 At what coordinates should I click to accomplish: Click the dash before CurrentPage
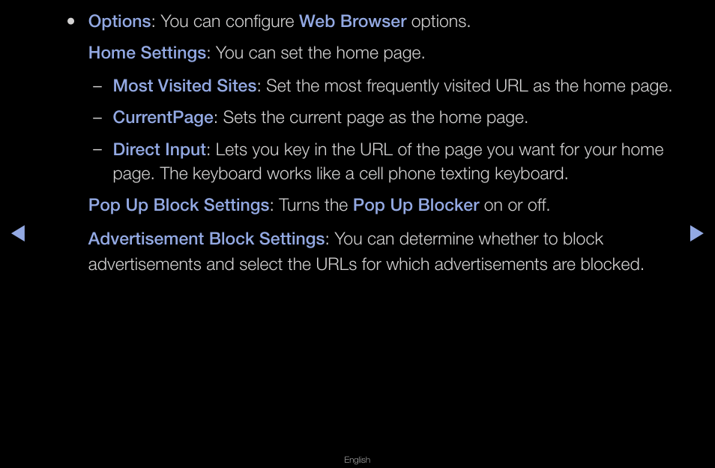pos(97,118)
